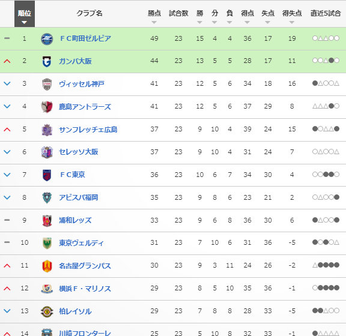The image size is (346, 336).
Task: Sort table by 得失点 column arrow
Action: (x=292, y=22)
